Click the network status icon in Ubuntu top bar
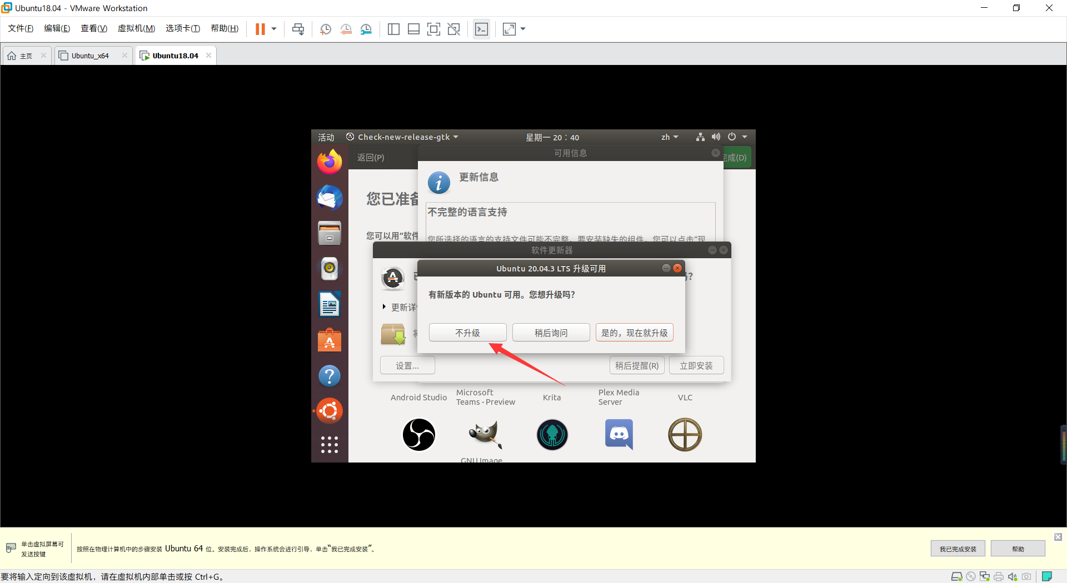The image size is (1067, 583). click(700, 137)
